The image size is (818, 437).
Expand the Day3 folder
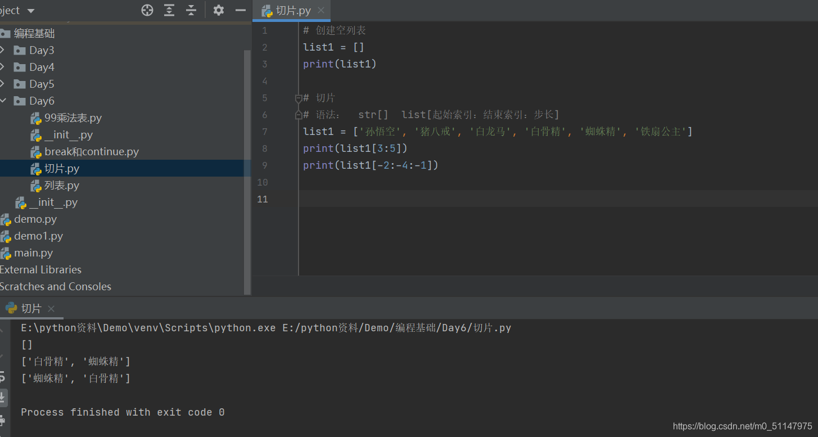point(3,50)
